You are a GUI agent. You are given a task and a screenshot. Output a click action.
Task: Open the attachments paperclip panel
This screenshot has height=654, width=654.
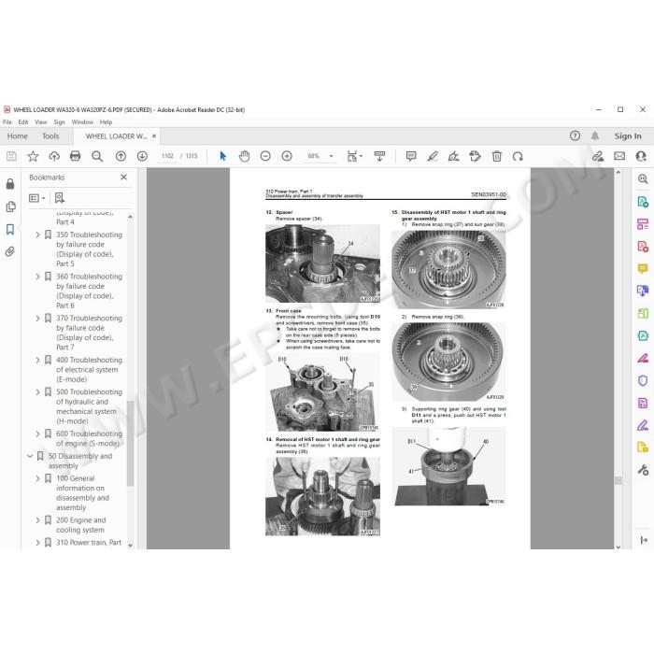10,251
